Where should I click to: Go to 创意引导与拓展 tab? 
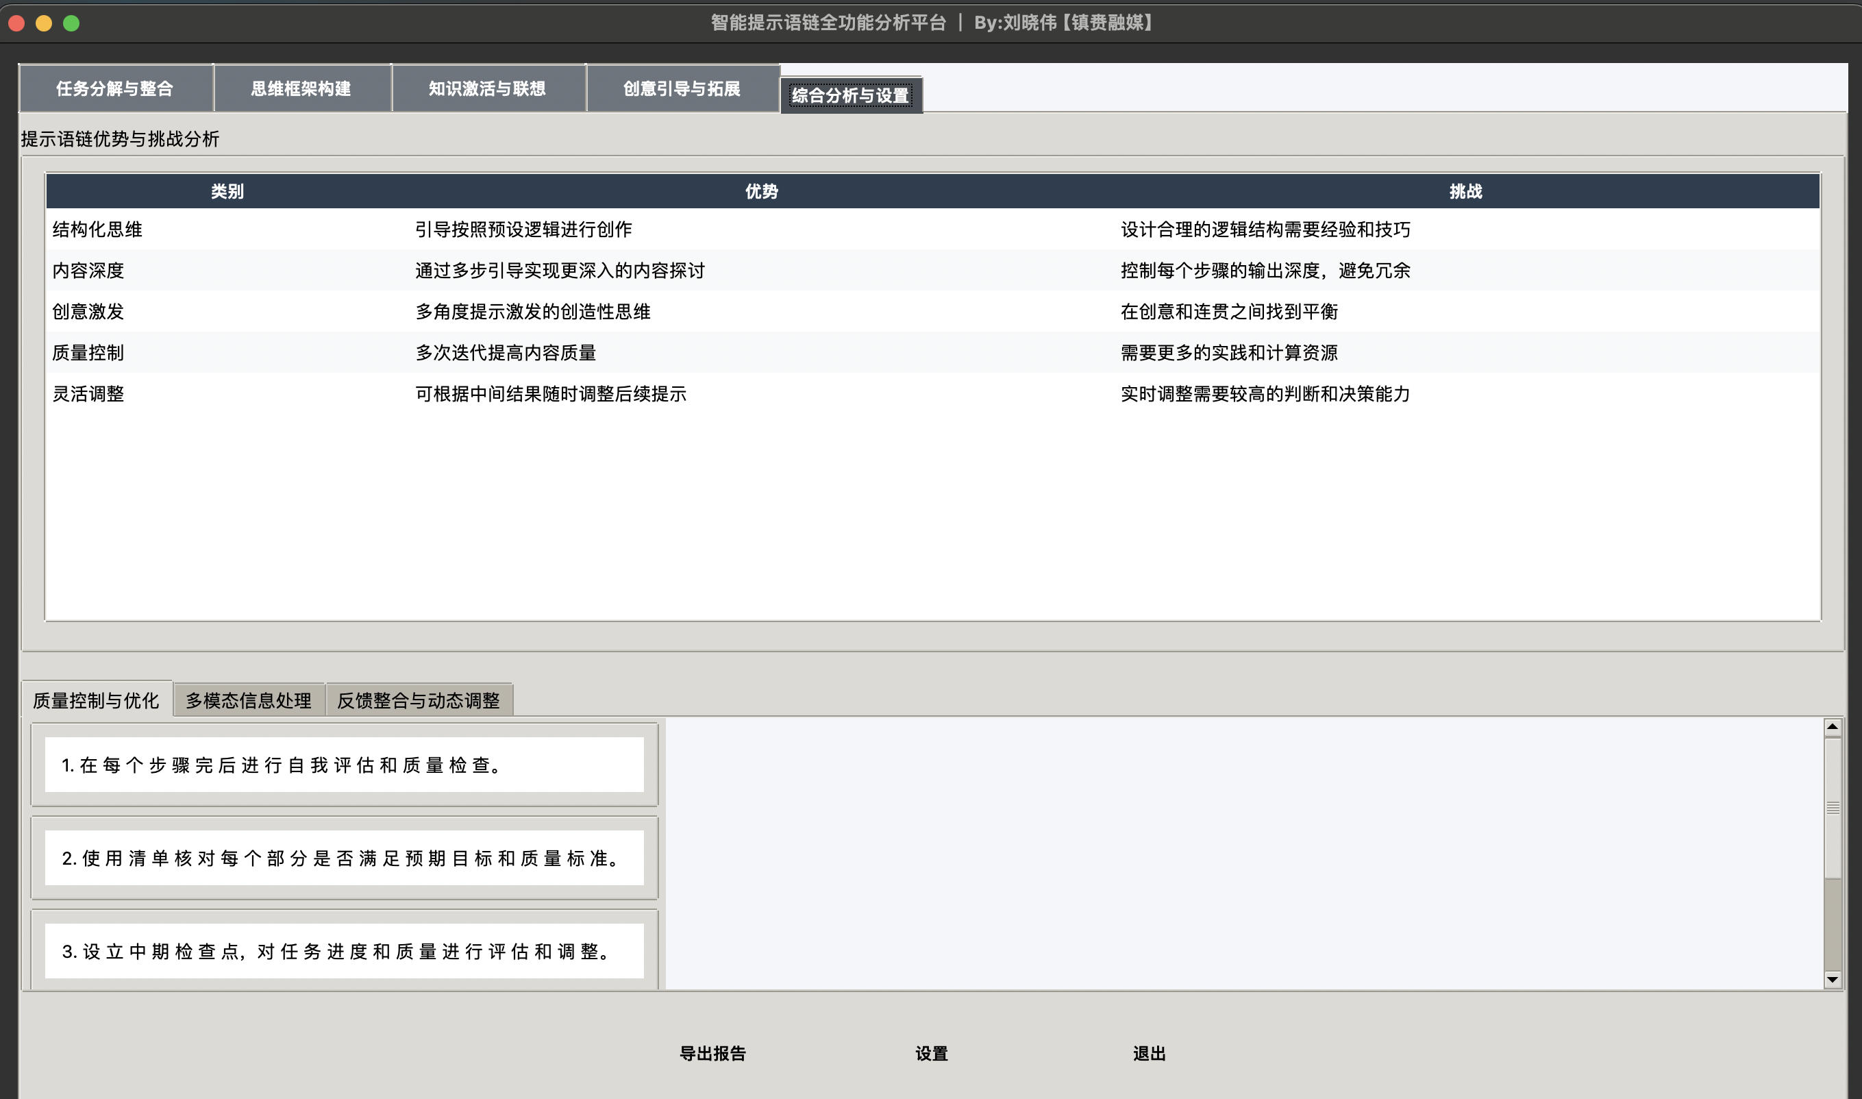(682, 88)
